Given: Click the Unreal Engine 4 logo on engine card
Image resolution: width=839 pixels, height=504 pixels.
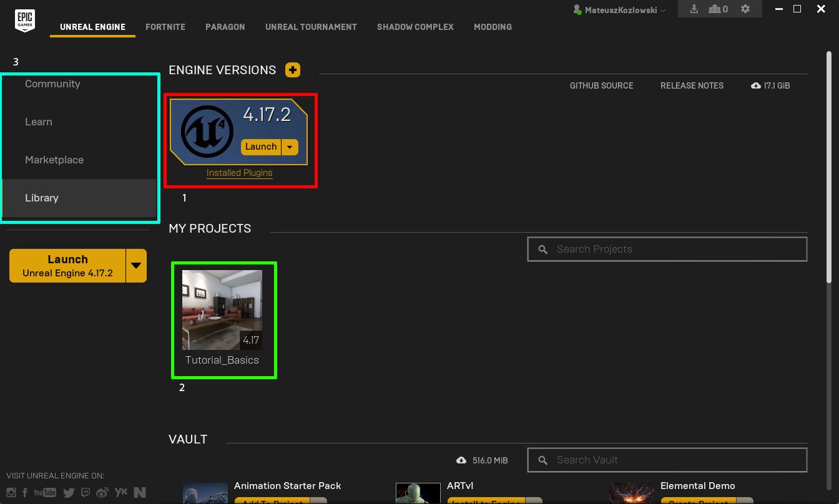Looking at the screenshot, I should pos(207,132).
